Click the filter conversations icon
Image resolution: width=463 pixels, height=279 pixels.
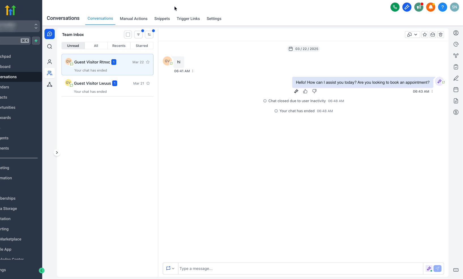pos(138,35)
